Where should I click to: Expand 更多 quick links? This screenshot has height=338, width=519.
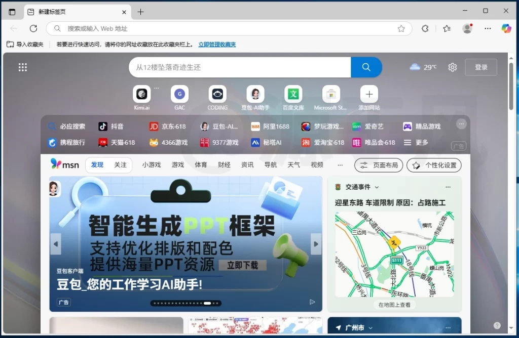416,142
